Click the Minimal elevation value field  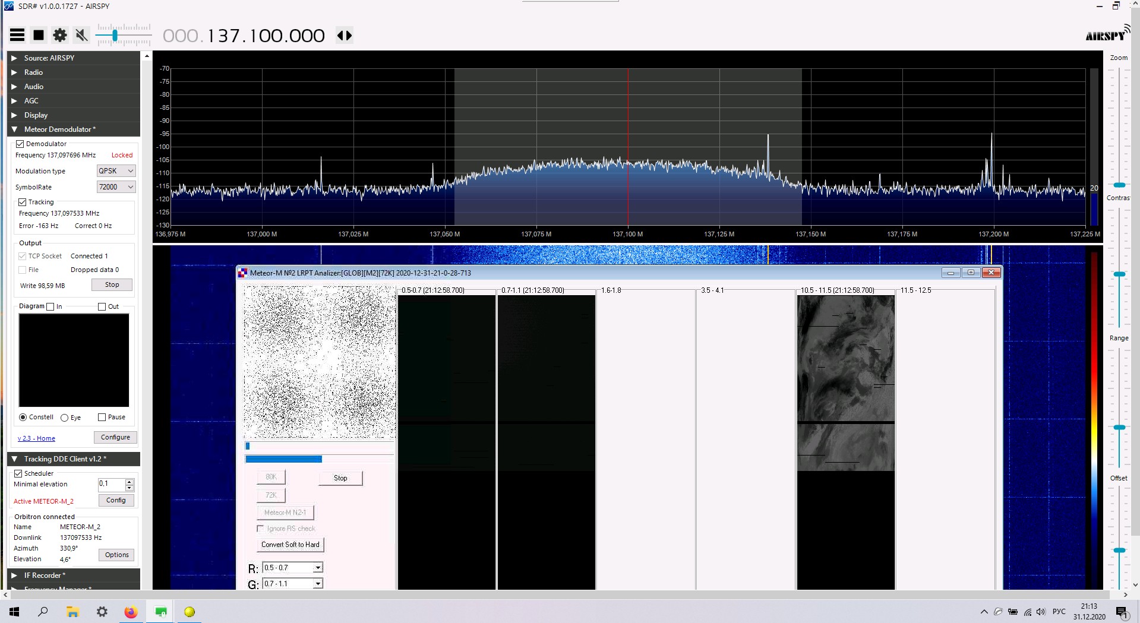coord(112,484)
